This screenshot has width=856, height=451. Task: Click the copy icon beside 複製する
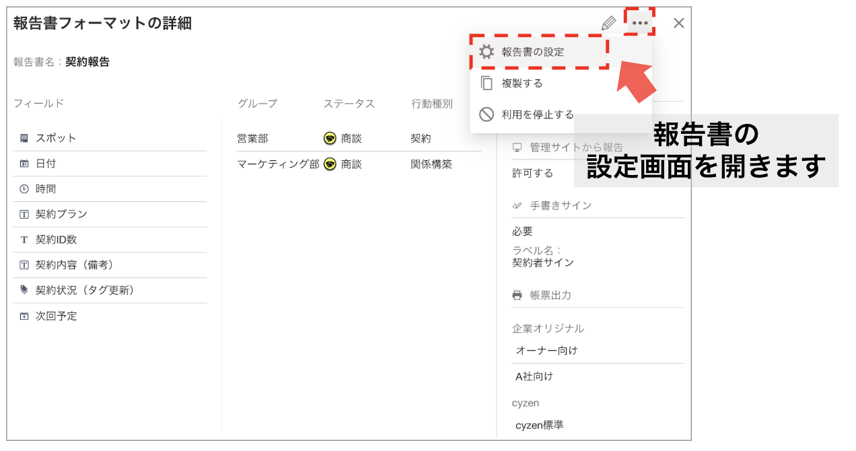tap(487, 83)
